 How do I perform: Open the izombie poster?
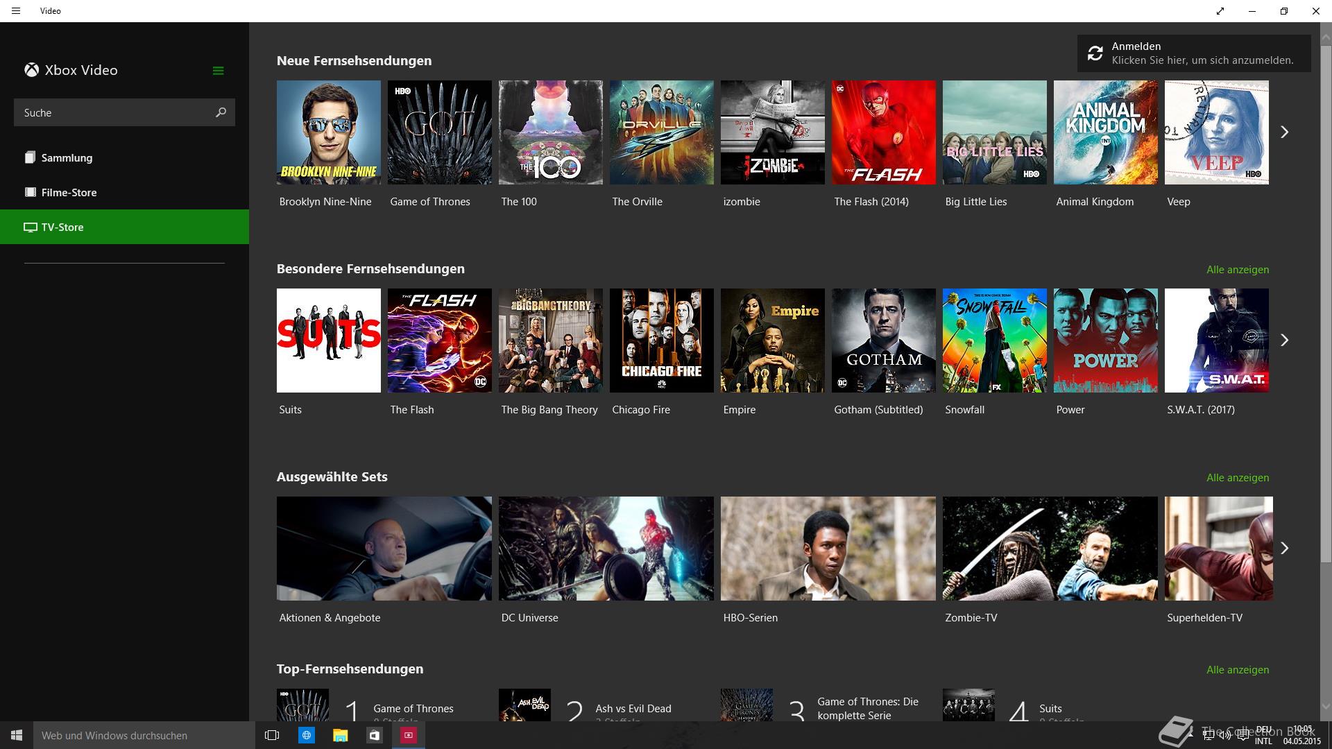(773, 132)
